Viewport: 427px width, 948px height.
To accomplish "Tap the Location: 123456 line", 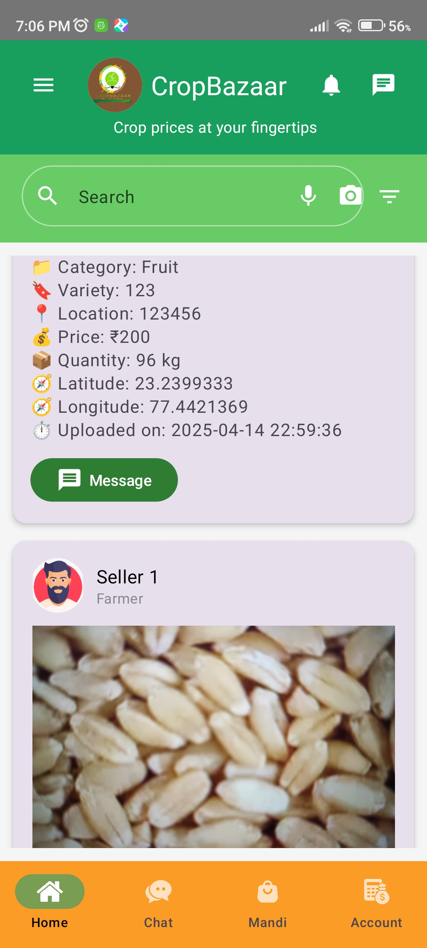I will pyautogui.click(x=129, y=314).
